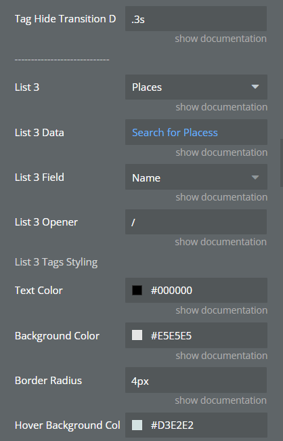Click the Search for Placess expression

coord(175,133)
